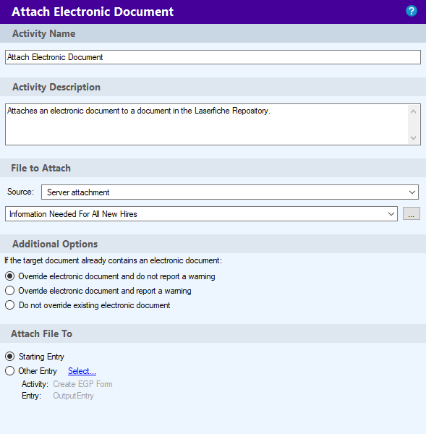Image resolution: width=426 pixels, height=434 pixels.
Task: Click the description scrollbar down arrow
Action: (x=413, y=138)
